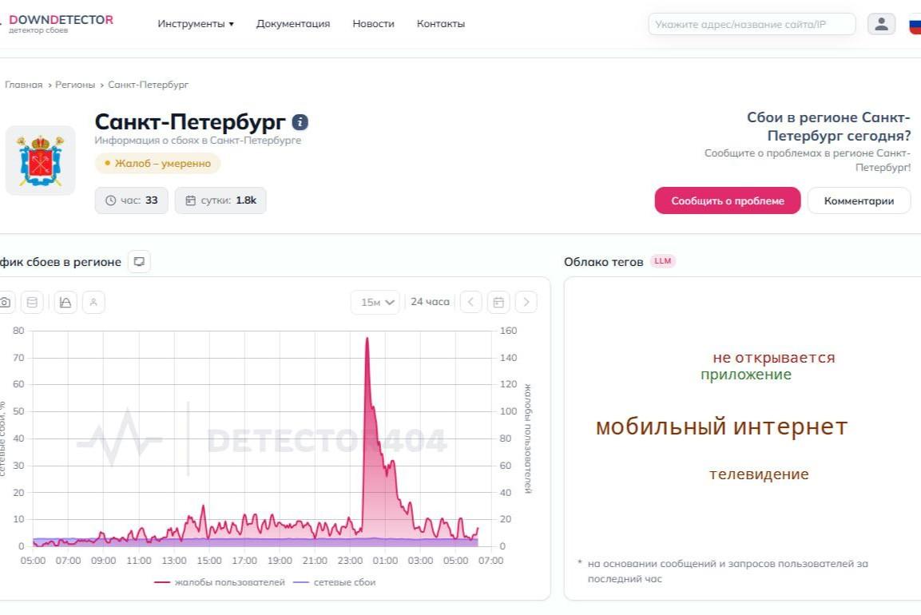Focus the site address search field
The image size is (921, 615).
click(752, 24)
